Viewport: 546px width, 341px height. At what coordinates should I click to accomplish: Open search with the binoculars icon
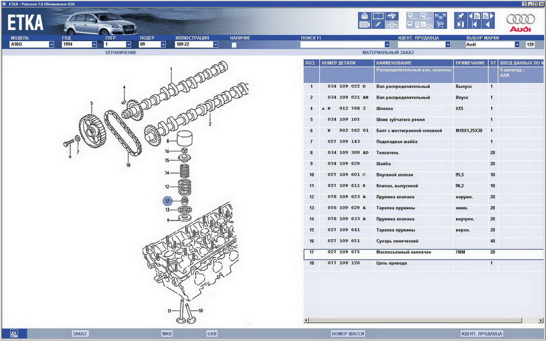pyautogui.click(x=392, y=16)
